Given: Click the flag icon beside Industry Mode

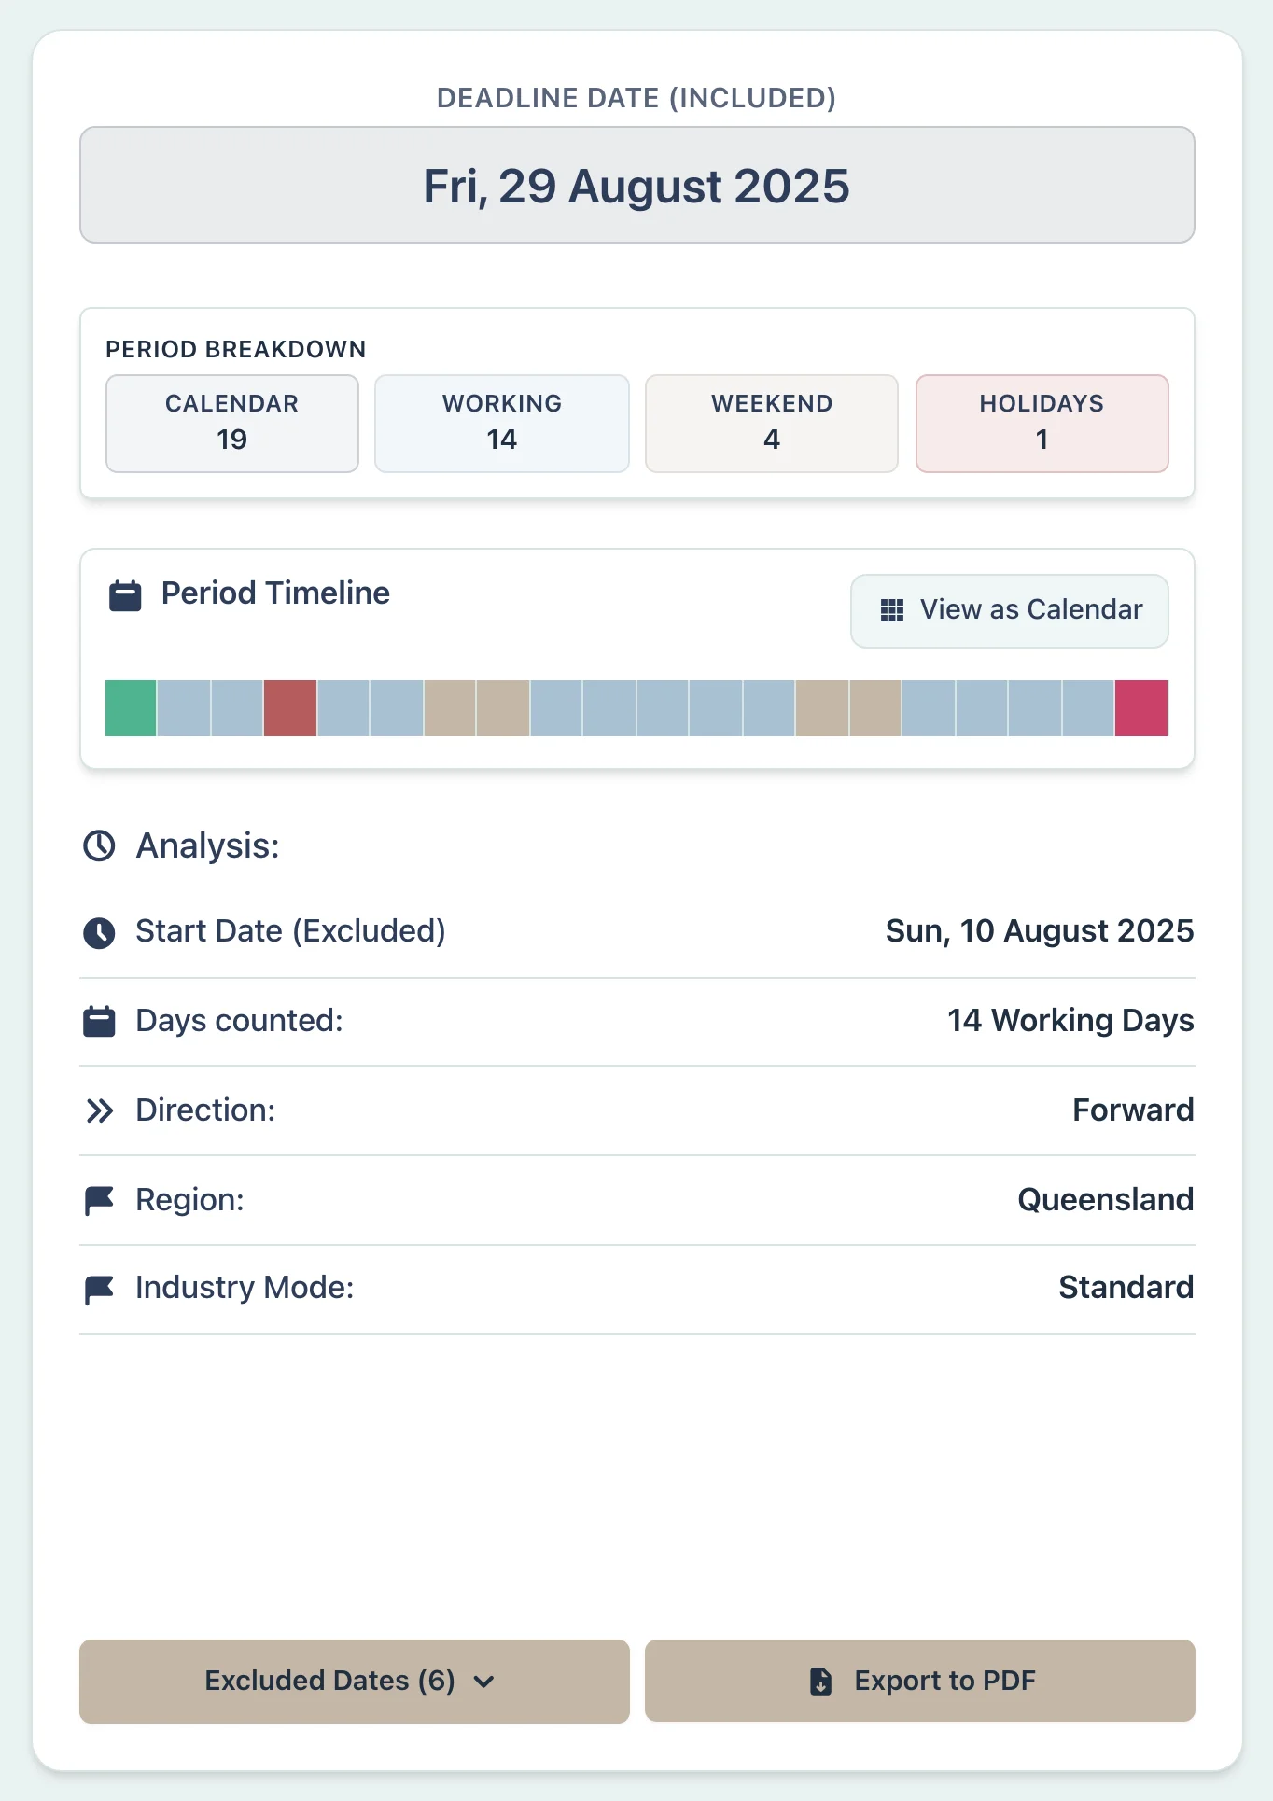Looking at the screenshot, I should (x=99, y=1290).
